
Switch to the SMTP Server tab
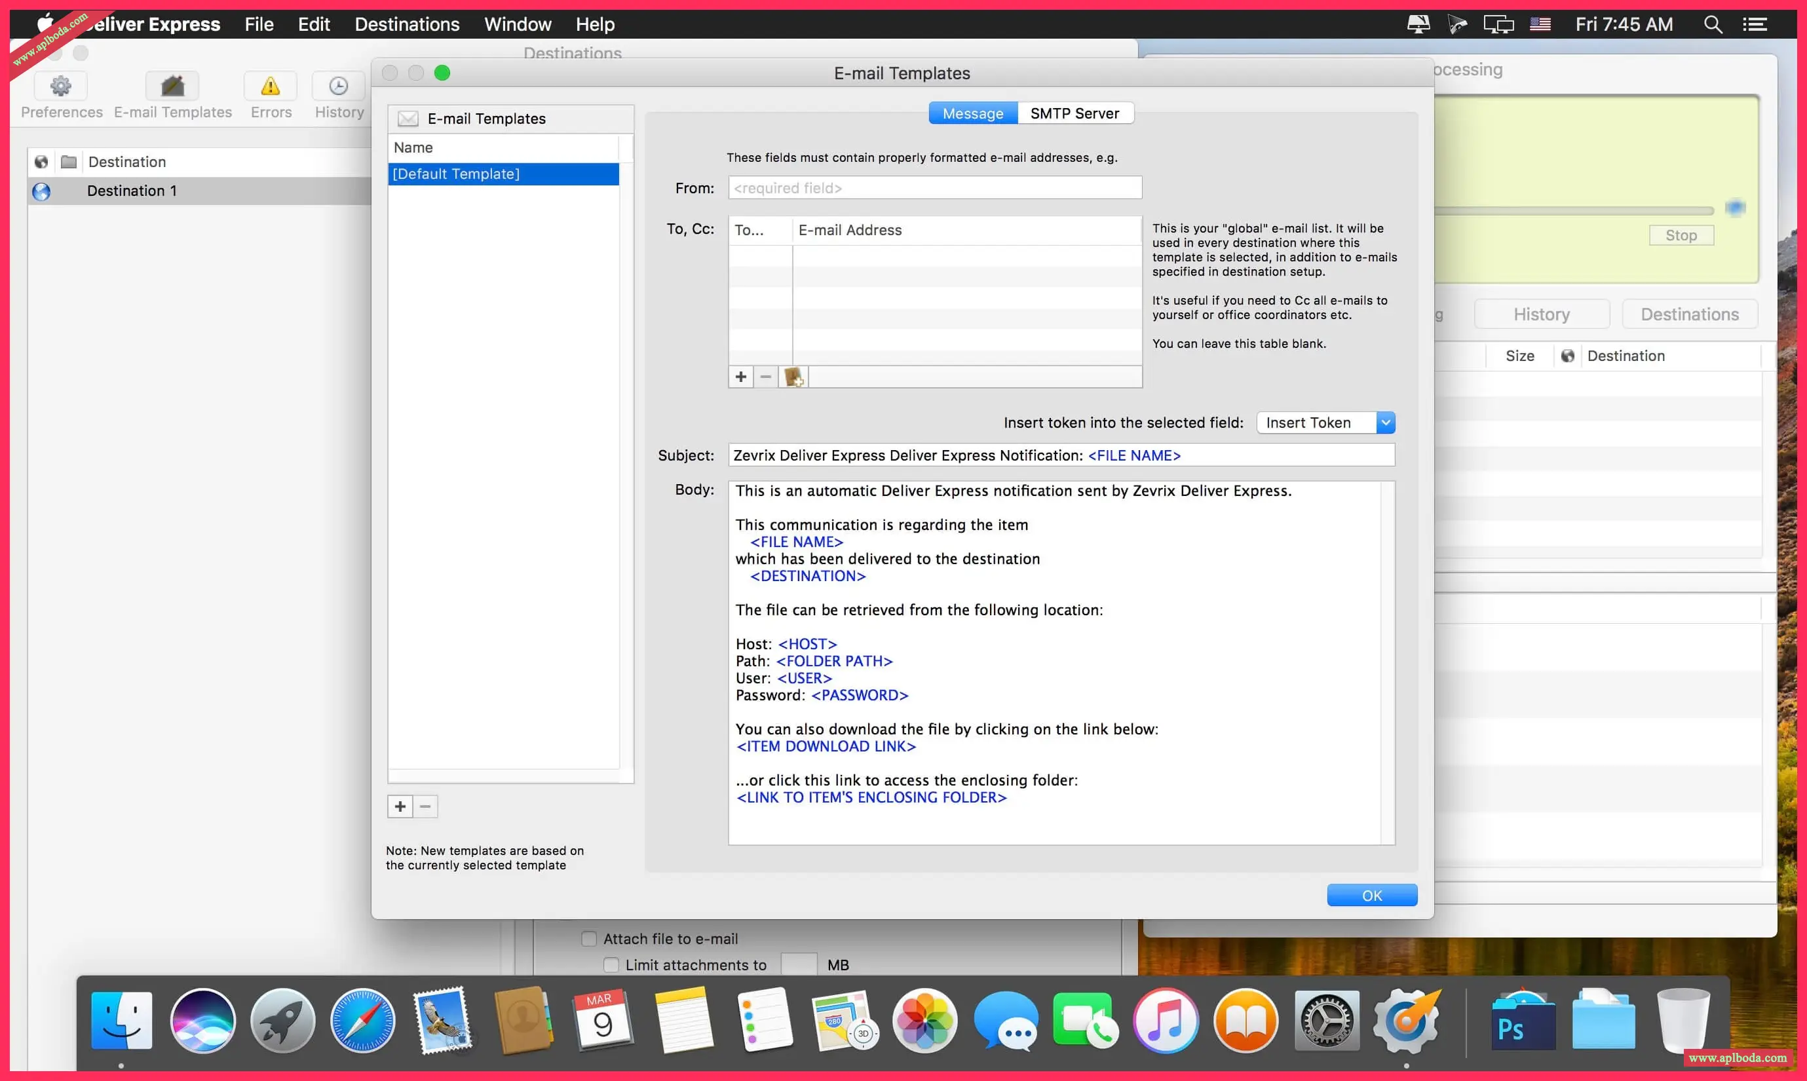tap(1075, 113)
